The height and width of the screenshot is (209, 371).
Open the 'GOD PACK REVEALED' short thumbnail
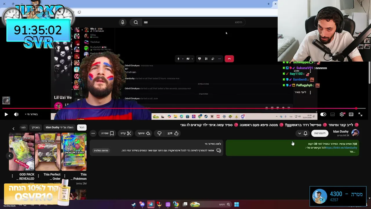point(21,152)
